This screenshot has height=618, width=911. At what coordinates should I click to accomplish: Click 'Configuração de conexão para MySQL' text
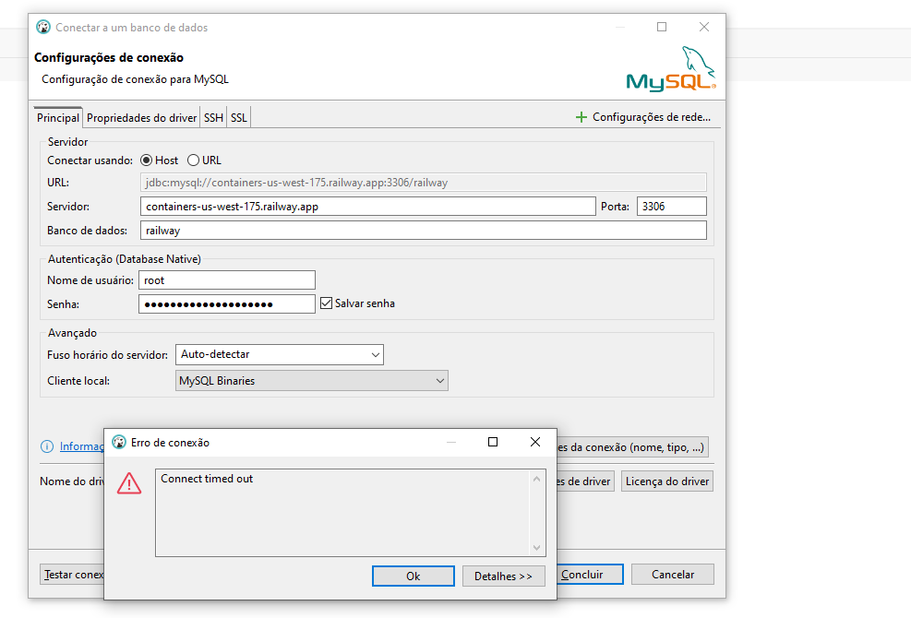(x=135, y=79)
